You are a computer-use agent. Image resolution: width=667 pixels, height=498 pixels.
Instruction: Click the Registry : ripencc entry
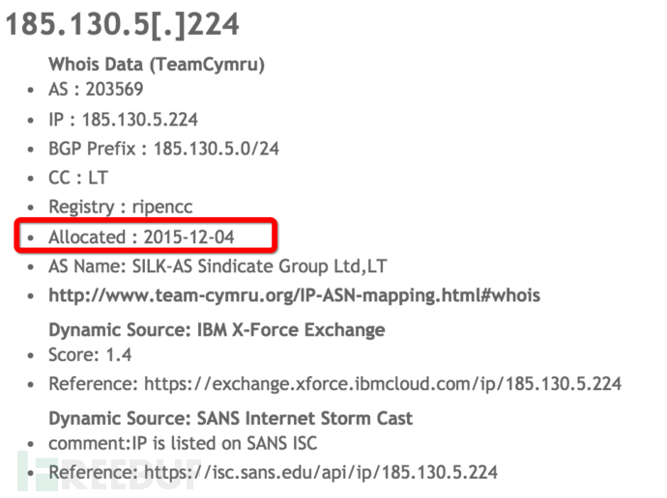coord(121,207)
